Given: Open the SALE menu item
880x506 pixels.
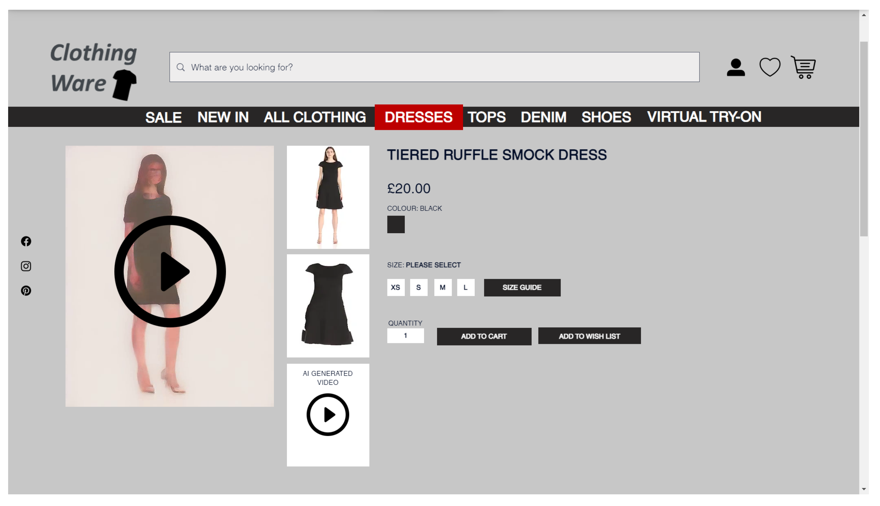Looking at the screenshot, I should point(163,117).
